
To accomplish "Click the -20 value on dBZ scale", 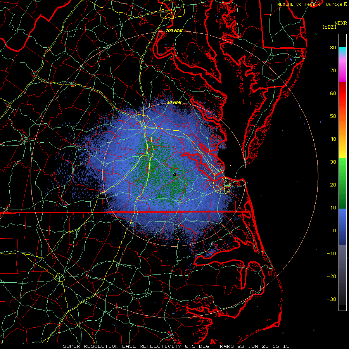I will point(332,276).
